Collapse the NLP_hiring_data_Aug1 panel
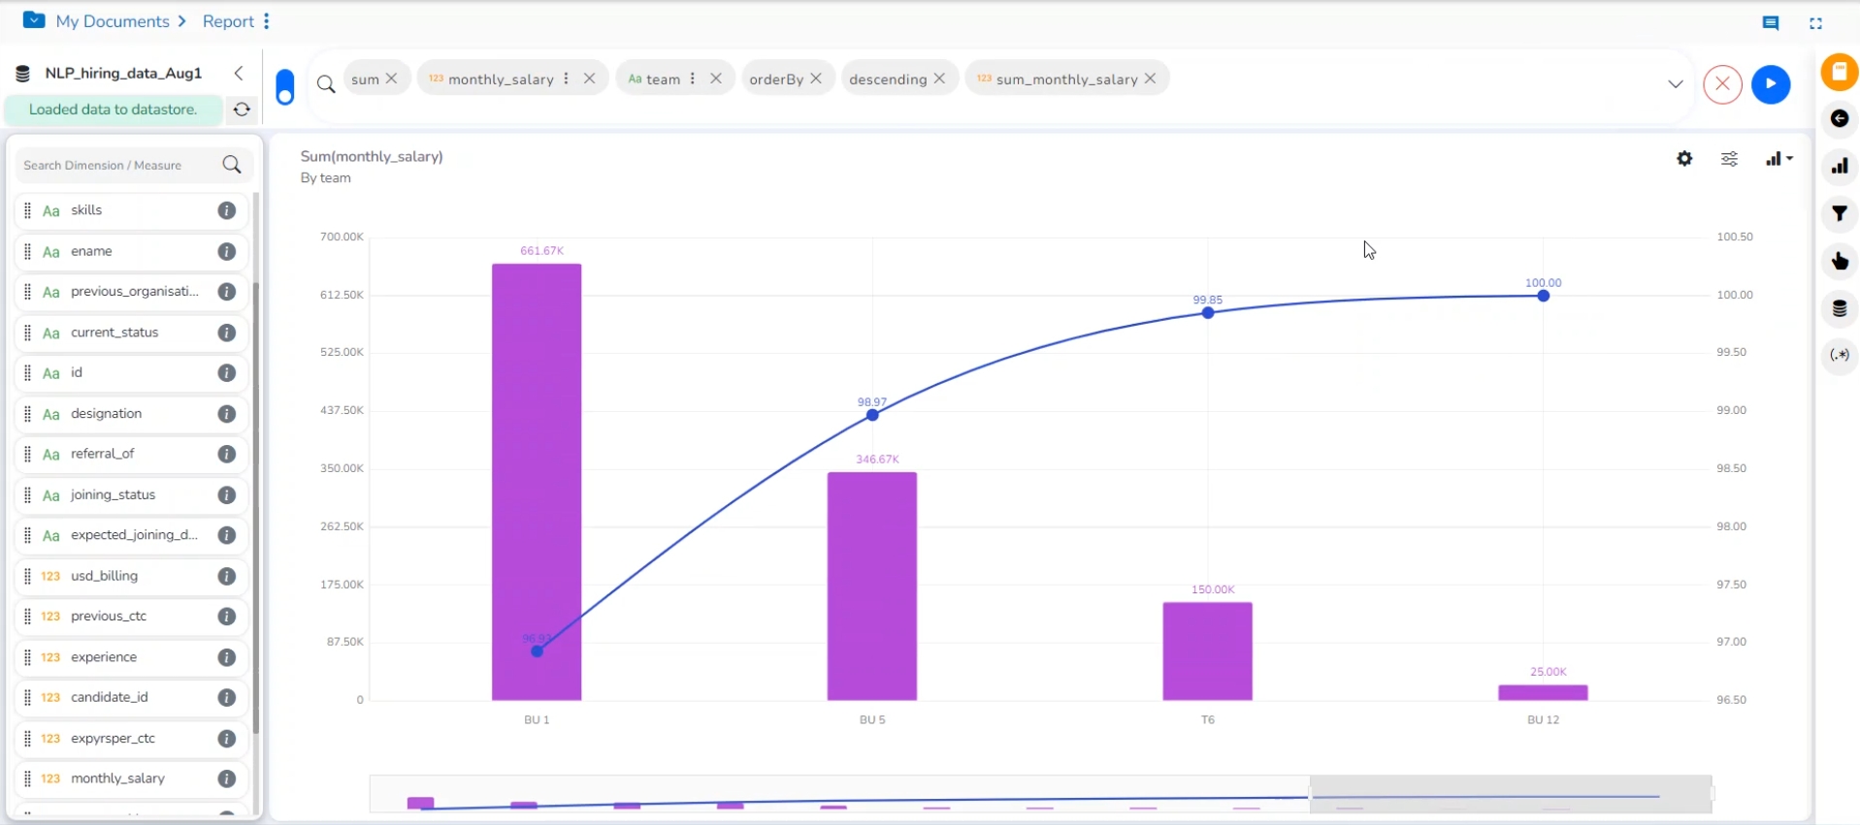This screenshot has width=1860, height=825. click(239, 73)
